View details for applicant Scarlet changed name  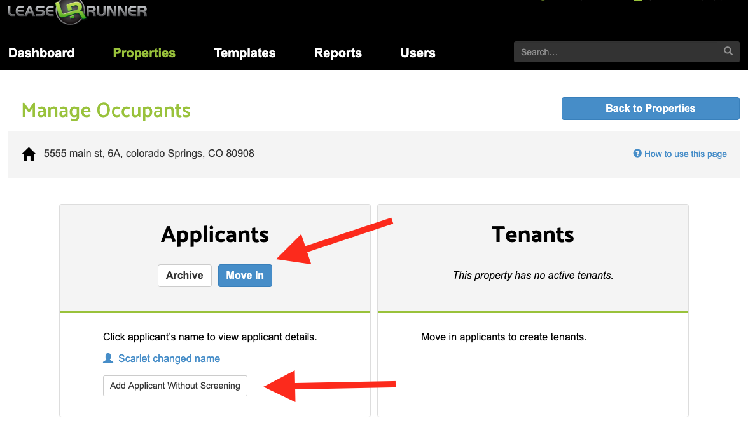169,358
